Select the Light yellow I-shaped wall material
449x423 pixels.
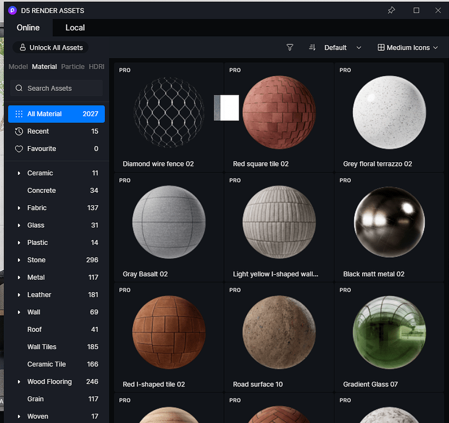pyautogui.click(x=279, y=227)
